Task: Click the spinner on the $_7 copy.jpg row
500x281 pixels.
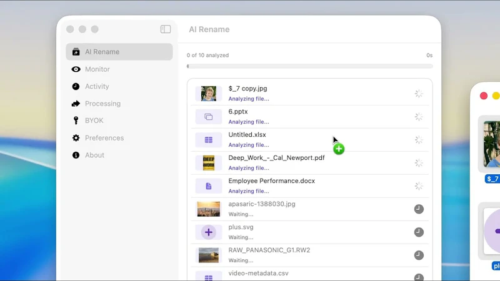Action: point(419,94)
